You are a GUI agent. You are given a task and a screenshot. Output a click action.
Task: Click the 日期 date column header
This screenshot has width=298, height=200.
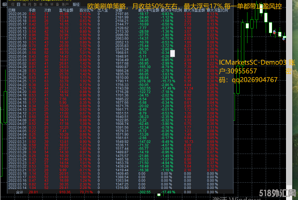(x=12, y=10)
